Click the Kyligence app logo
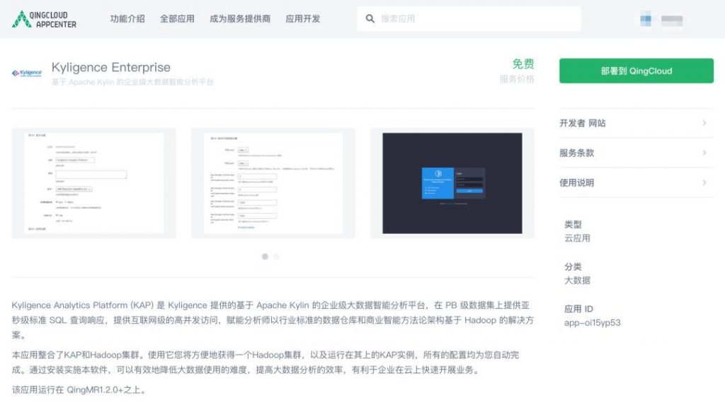725x412 pixels. pyautogui.click(x=28, y=73)
